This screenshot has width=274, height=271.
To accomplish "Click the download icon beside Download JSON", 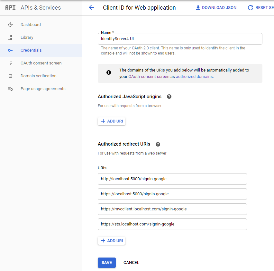I will pos(198,8).
